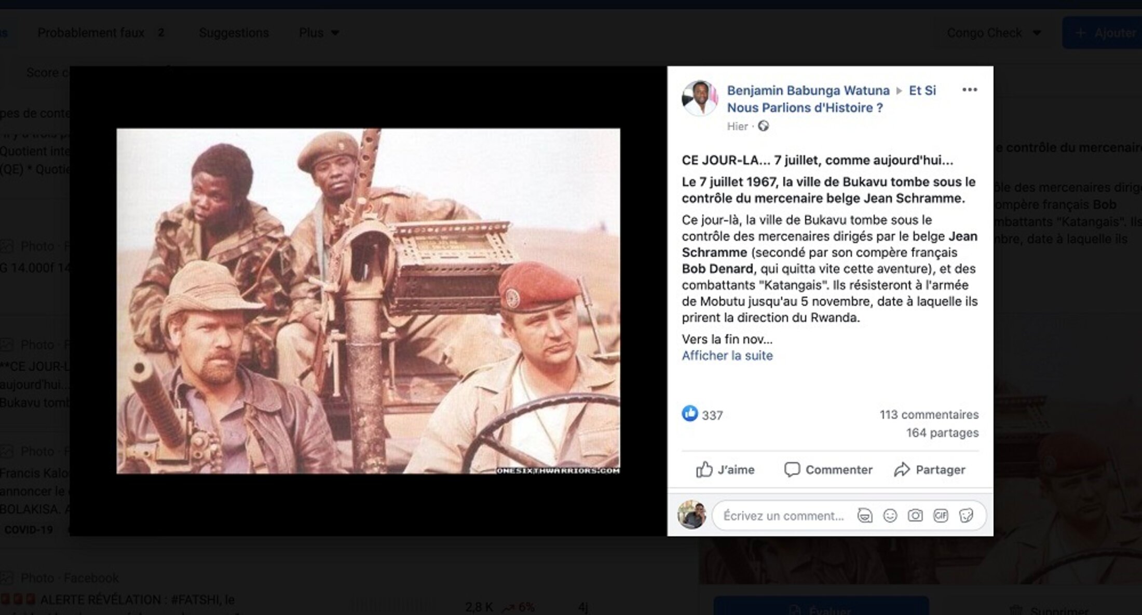Attach a photo using the camera icon
The height and width of the screenshot is (615, 1142).
tap(915, 515)
